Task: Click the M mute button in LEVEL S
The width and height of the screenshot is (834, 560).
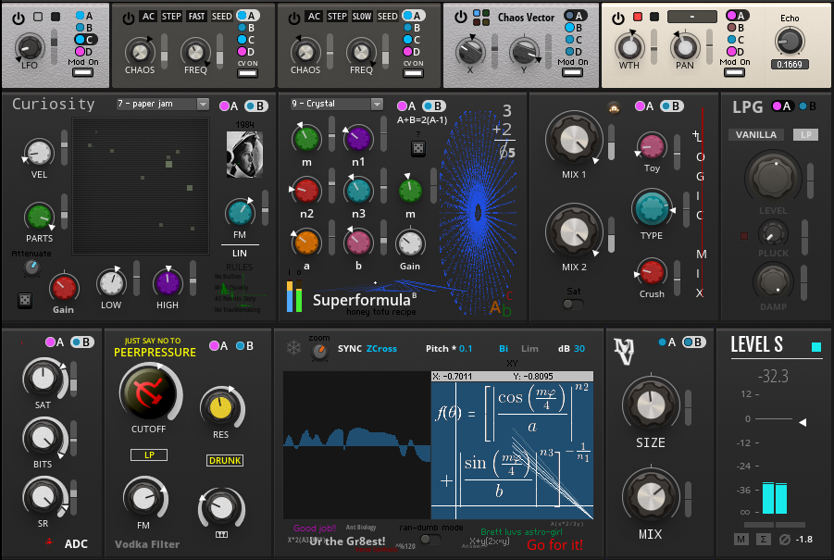Action: pos(741,540)
